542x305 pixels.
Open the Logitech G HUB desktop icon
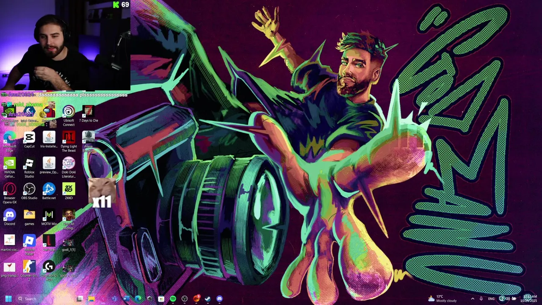coord(49,271)
